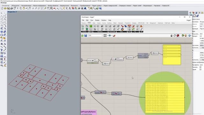The height and width of the screenshot is (115, 204).
Task: Select the Rhino pointer selection tool
Action: click(x=2, y=13)
